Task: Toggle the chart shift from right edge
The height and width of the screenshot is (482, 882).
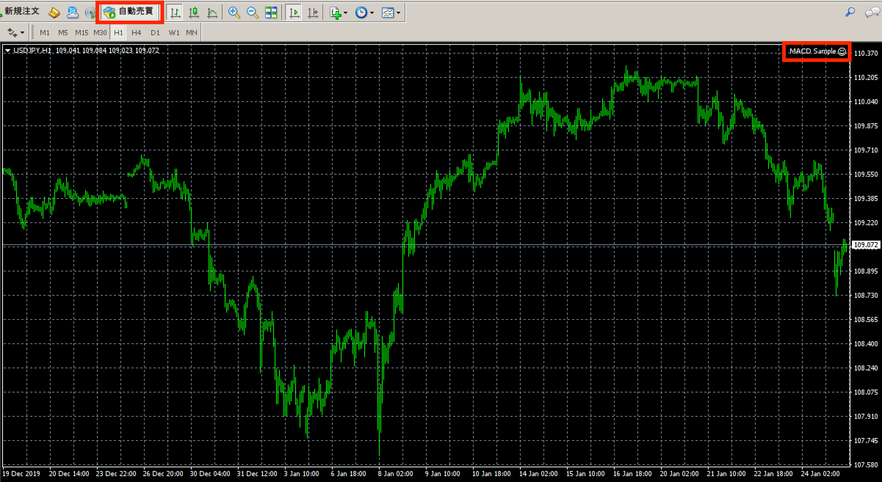Action: [x=313, y=12]
